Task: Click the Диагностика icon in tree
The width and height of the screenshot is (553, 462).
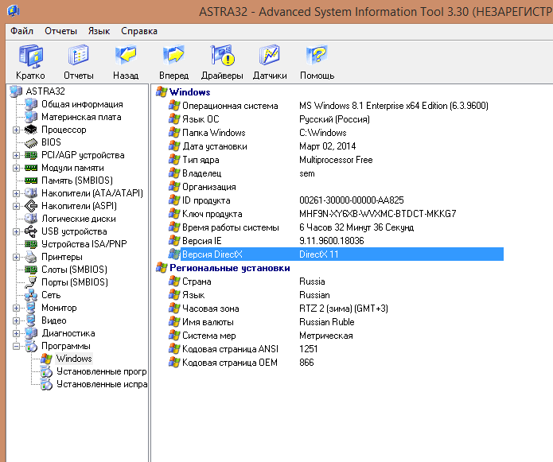Action: [x=31, y=333]
